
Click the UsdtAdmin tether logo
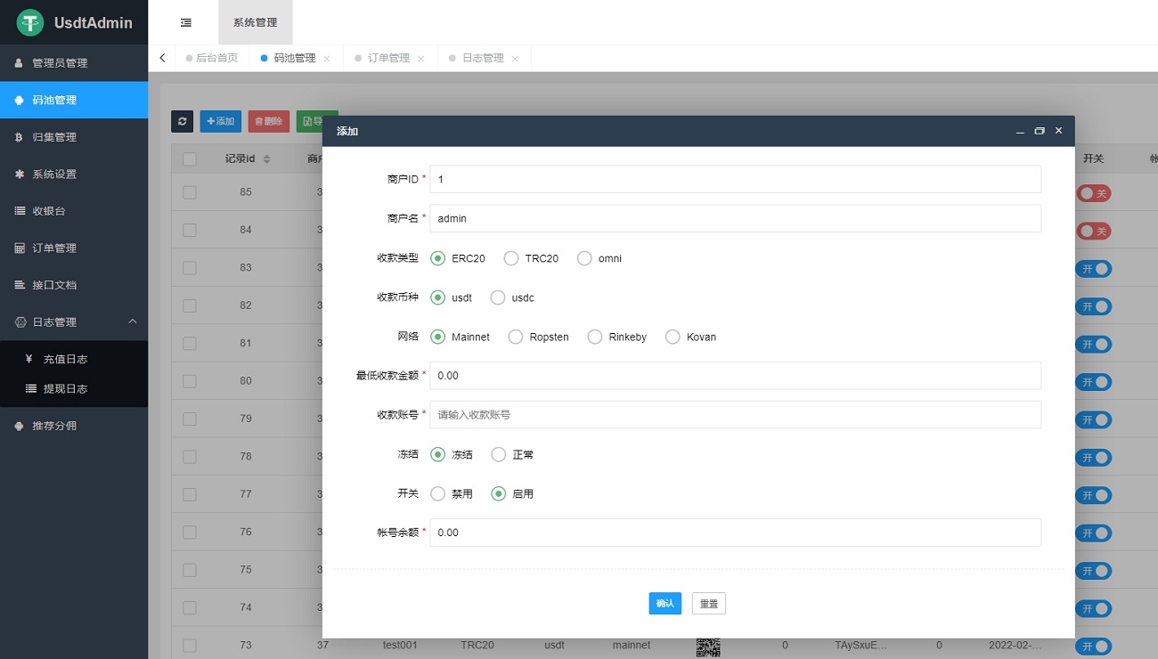coord(29,22)
